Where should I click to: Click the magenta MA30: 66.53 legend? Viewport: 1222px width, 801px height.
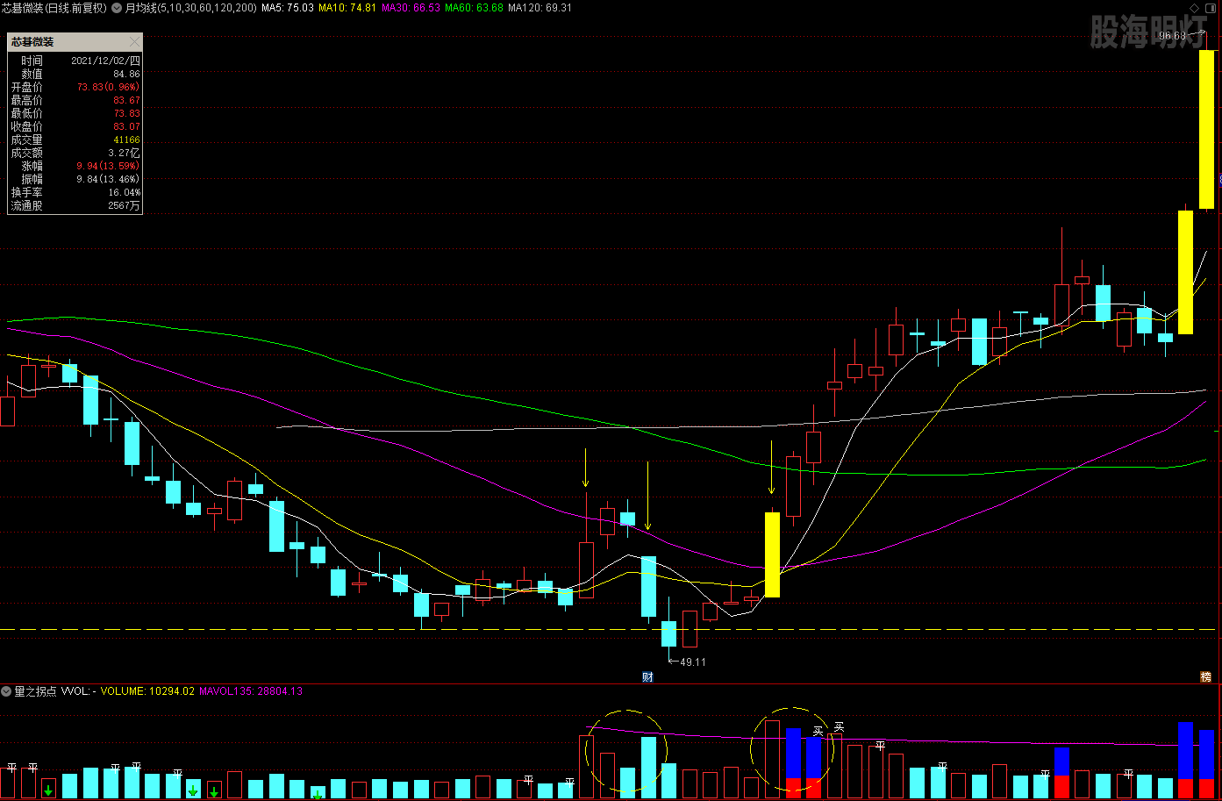411,8
